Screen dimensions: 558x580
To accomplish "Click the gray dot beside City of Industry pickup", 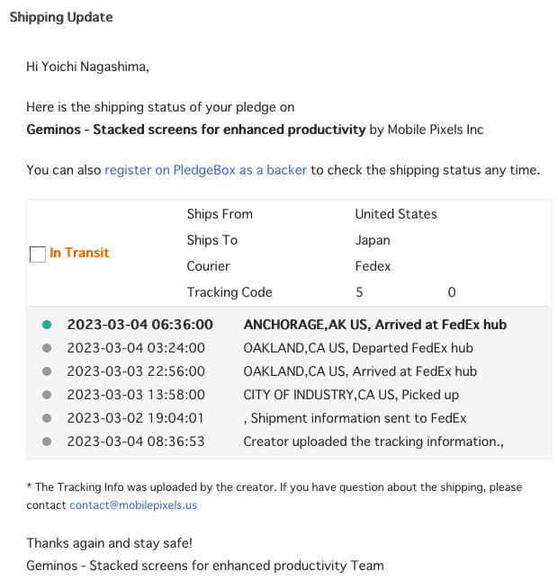I will click(x=47, y=395).
